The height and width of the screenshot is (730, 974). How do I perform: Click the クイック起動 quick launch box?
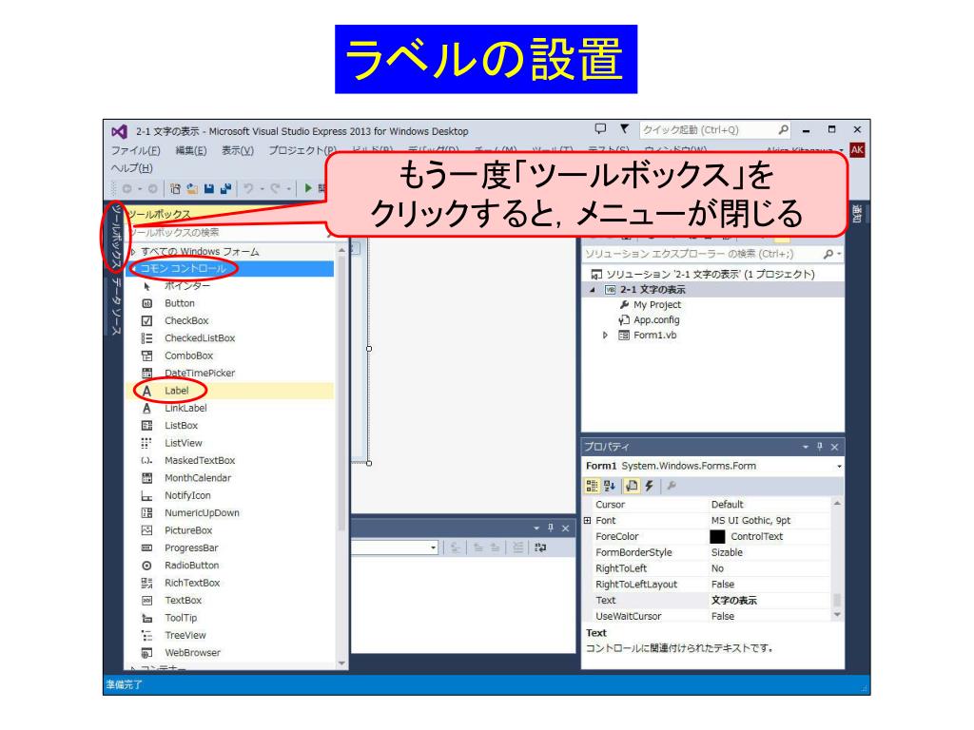tap(715, 129)
